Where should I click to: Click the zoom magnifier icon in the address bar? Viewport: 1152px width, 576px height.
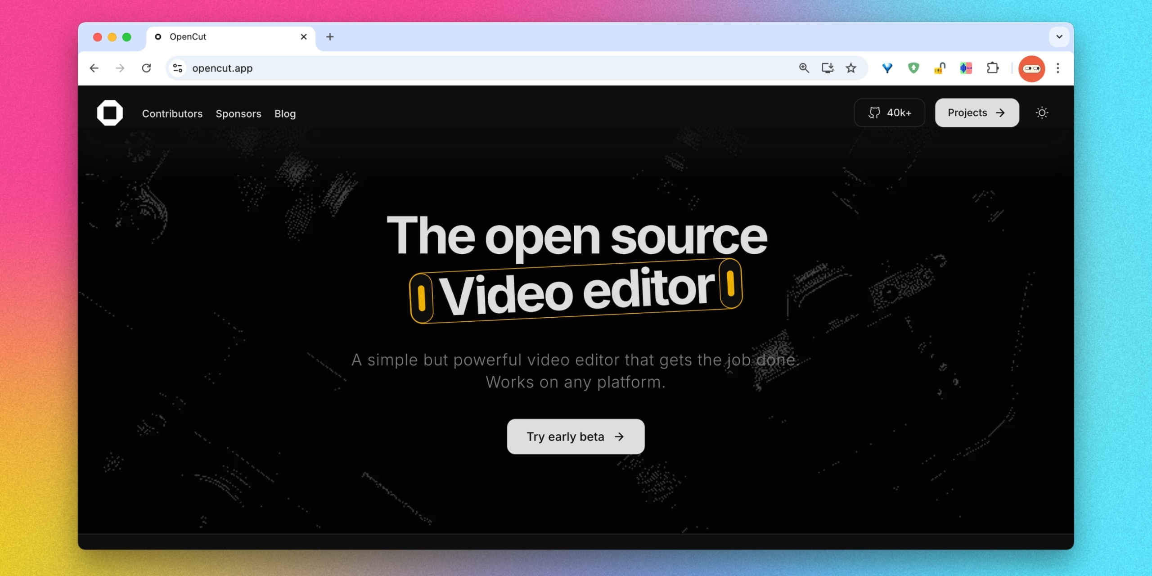coord(804,68)
